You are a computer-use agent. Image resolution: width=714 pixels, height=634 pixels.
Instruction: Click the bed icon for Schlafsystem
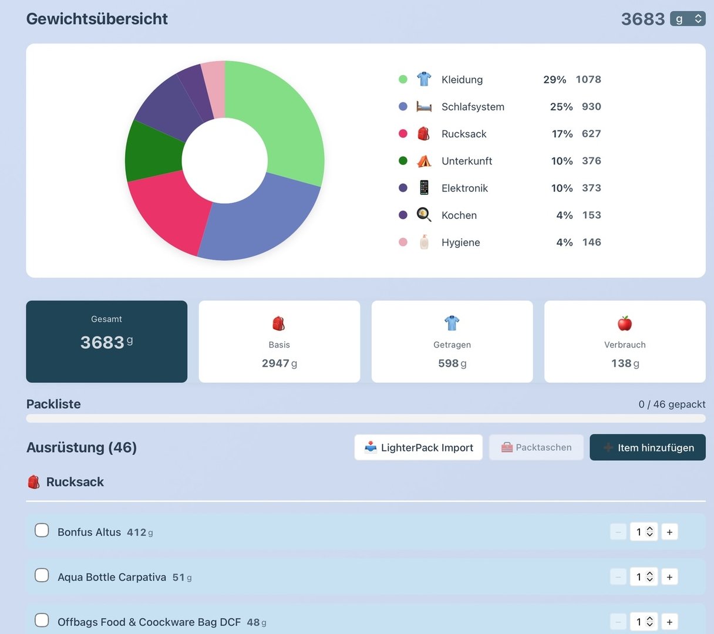423,107
